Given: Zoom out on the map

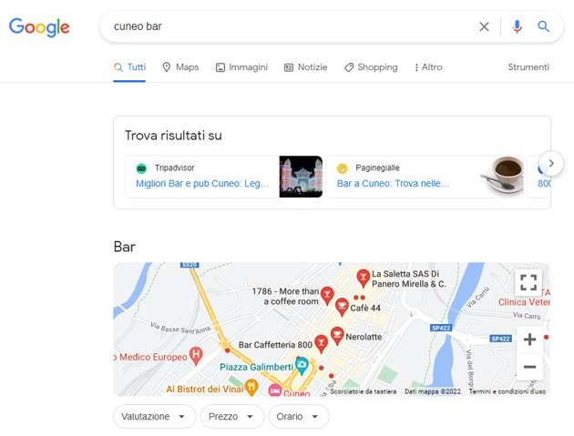Looking at the screenshot, I should (x=529, y=367).
